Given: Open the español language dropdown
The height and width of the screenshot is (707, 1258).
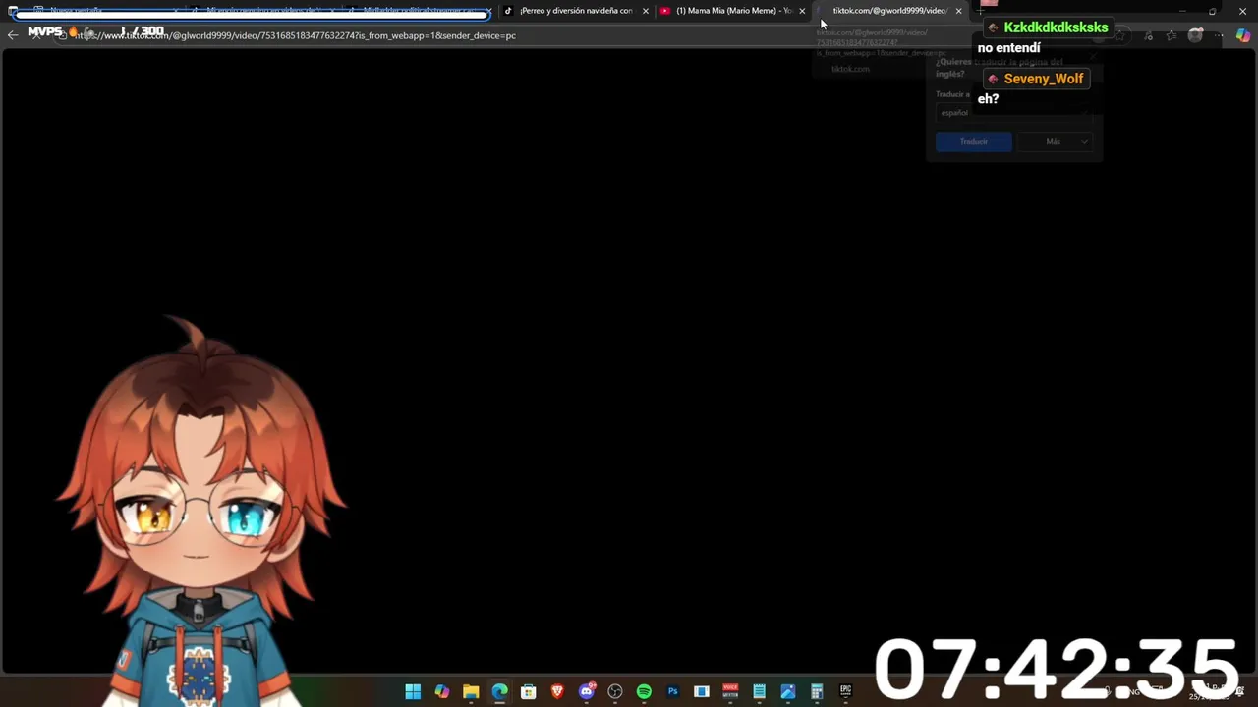Looking at the screenshot, I should (x=1014, y=113).
